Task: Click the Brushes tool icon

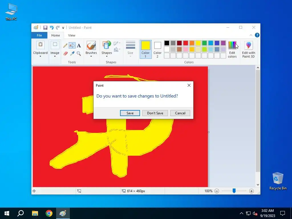Action: pyautogui.click(x=91, y=45)
